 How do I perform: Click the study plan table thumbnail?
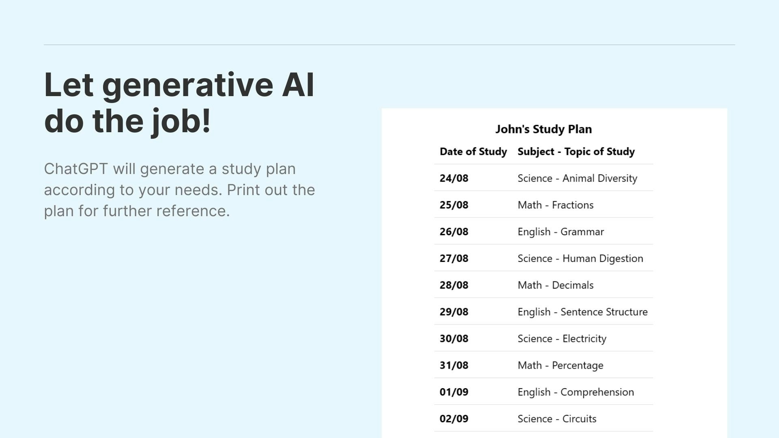[554, 273]
